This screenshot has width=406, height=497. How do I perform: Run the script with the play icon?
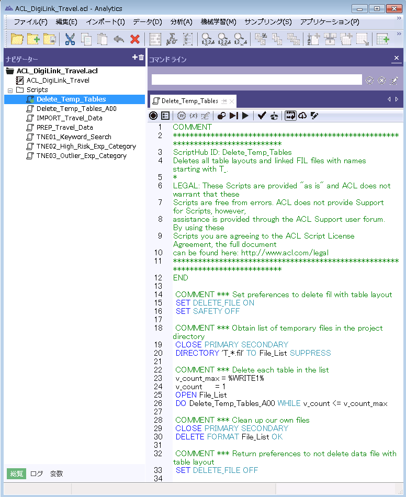coord(245,116)
